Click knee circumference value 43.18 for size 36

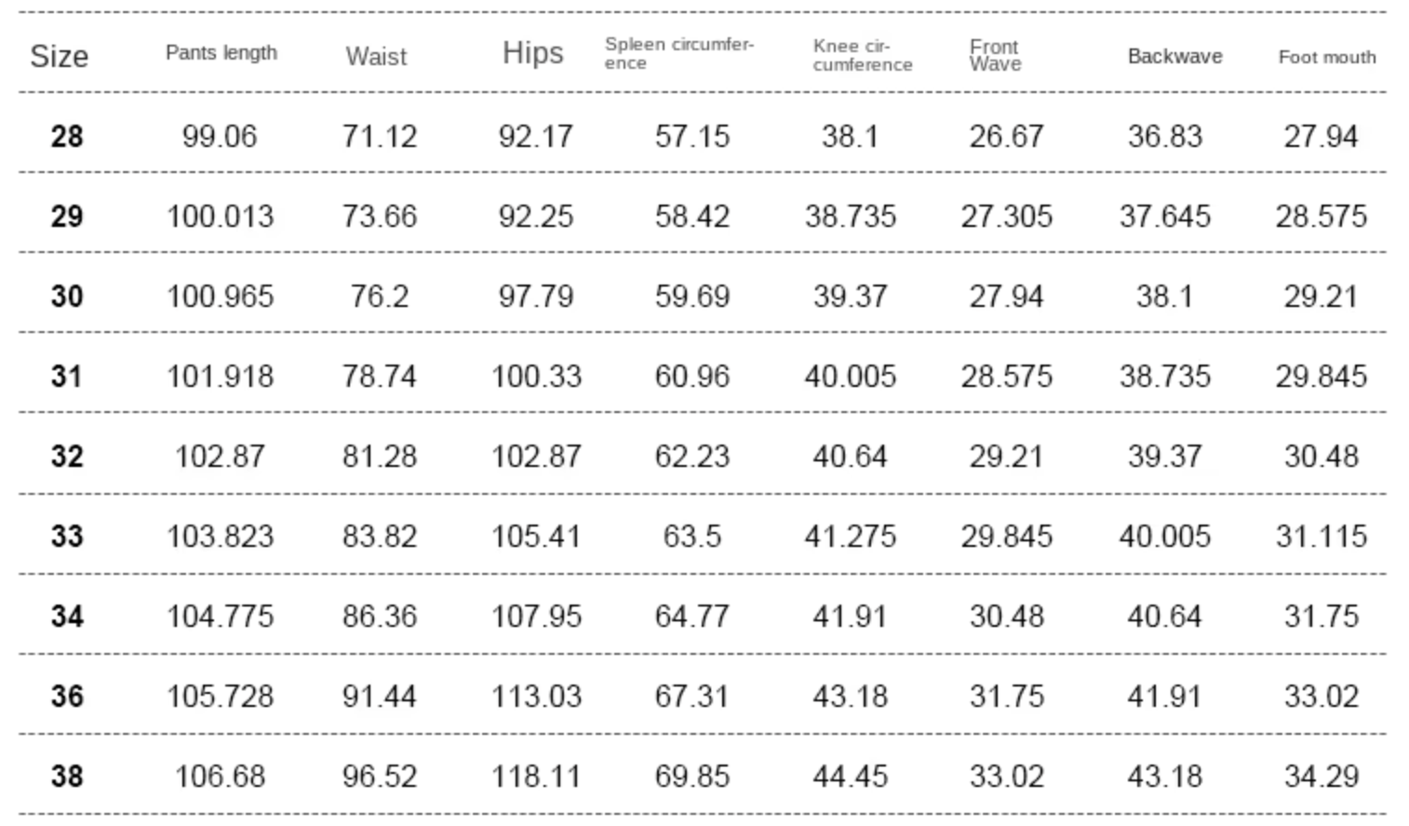click(x=851, y=697)
